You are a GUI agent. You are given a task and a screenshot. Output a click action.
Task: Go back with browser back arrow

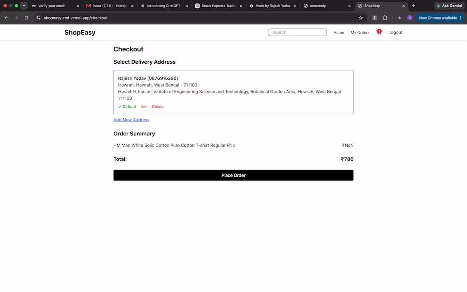[x=6, y=18]
